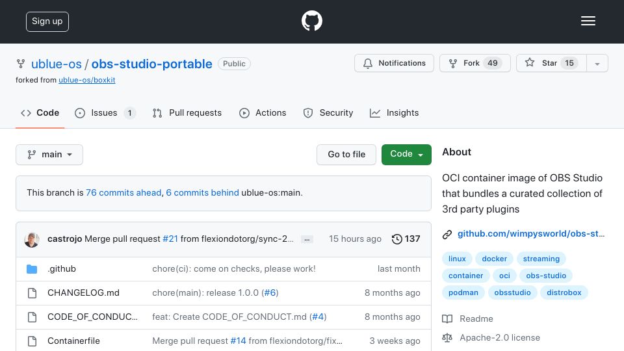This screenshot has width=624, height=351.
Task: Open the hamburger navigation menu
Action: [x=588, y=21]
